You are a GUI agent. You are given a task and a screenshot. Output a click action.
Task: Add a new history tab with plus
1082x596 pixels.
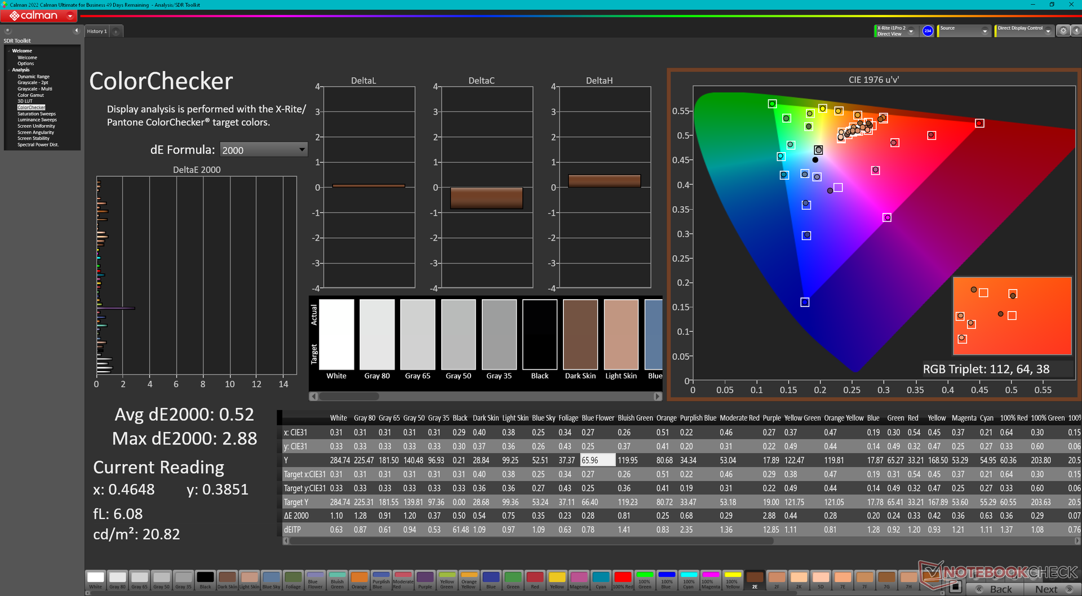coord(116,32)
